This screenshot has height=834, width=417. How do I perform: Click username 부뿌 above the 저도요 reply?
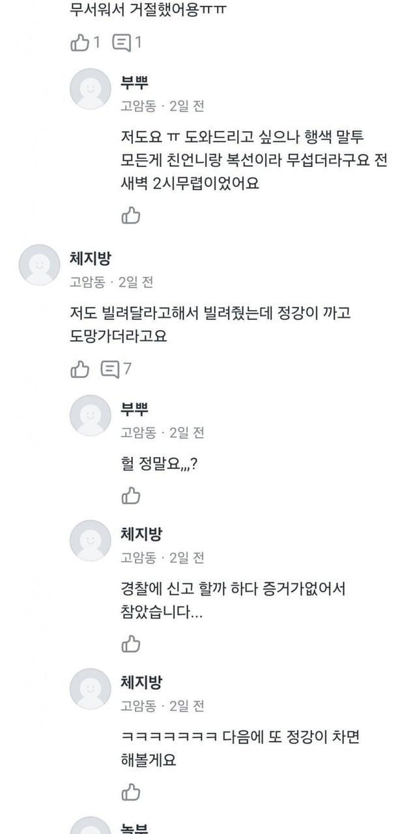point(135,82)
